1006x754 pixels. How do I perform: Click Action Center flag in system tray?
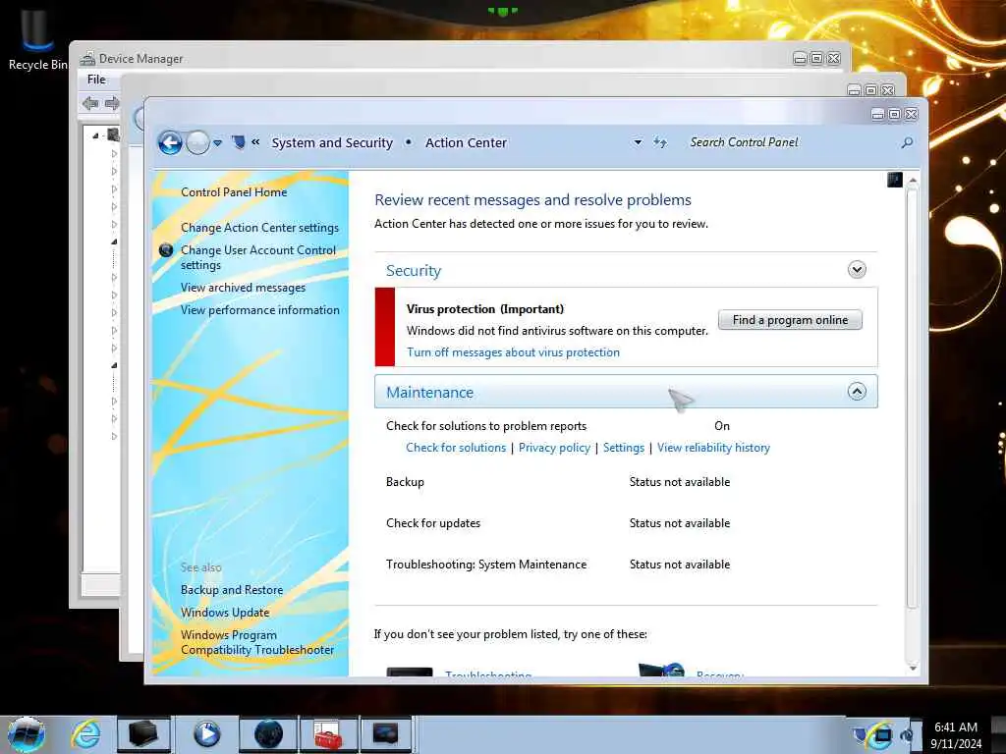tap(861, 734)
